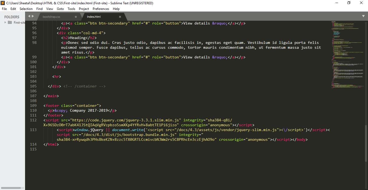Click the sidebar horizontal scrollbar
The image size is (368, 190).
pyautogui.click(x=11, y=188)
